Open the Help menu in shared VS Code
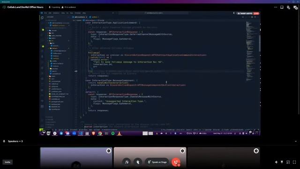 click(84, 13)
